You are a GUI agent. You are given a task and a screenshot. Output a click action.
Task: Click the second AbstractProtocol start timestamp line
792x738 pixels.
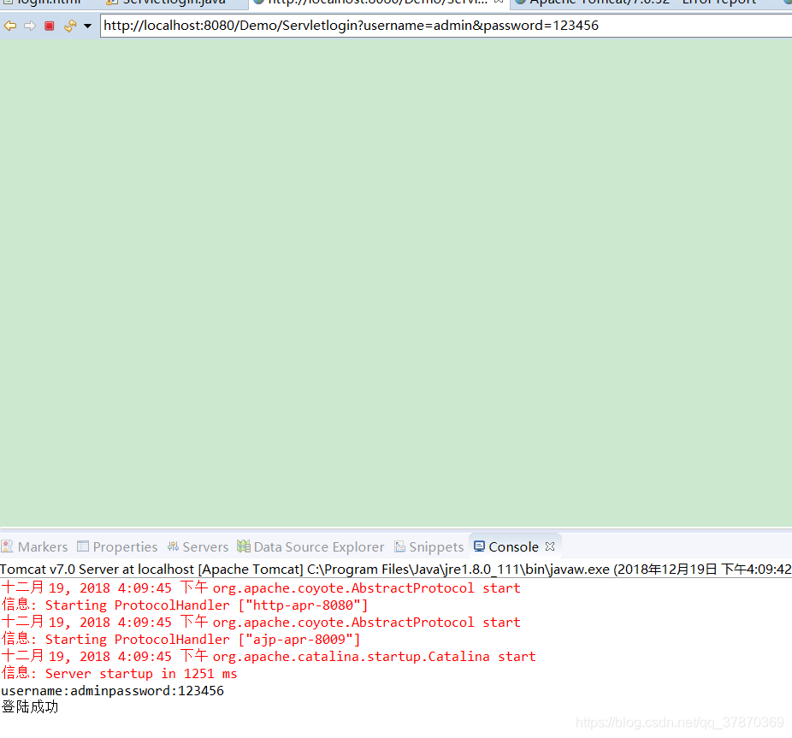261,623
